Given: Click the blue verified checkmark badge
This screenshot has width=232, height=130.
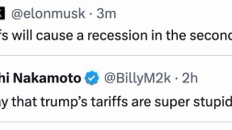Looking at the screenshot, I should point(92,78).
